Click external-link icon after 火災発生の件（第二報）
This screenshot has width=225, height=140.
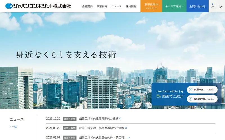click(x=129, y=137)
